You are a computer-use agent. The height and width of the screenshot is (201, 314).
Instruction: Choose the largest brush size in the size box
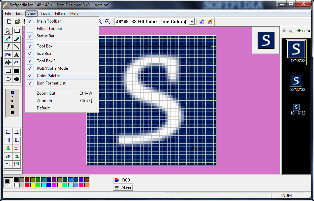pos(12,112)
